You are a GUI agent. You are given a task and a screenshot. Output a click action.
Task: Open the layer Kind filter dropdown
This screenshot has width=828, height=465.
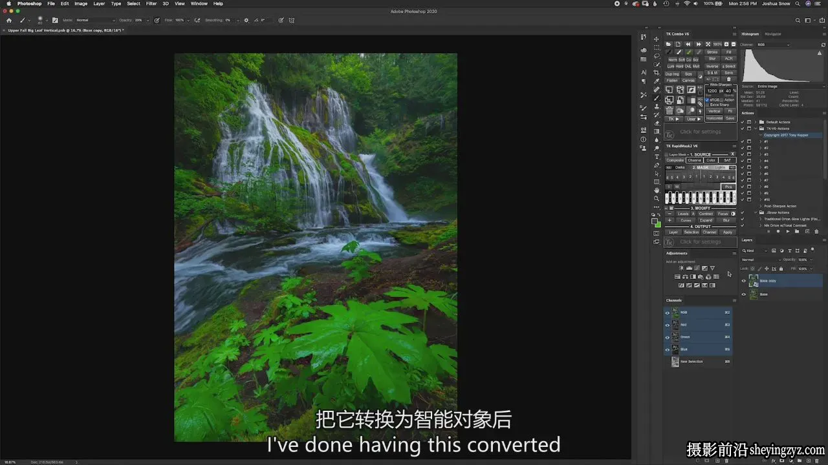pos(755,251)
